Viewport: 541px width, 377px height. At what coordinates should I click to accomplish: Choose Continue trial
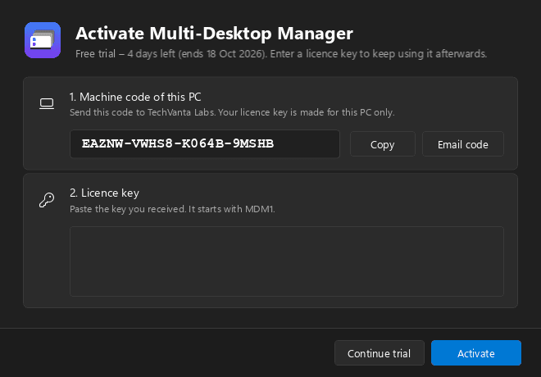click(x=380, y=353)
